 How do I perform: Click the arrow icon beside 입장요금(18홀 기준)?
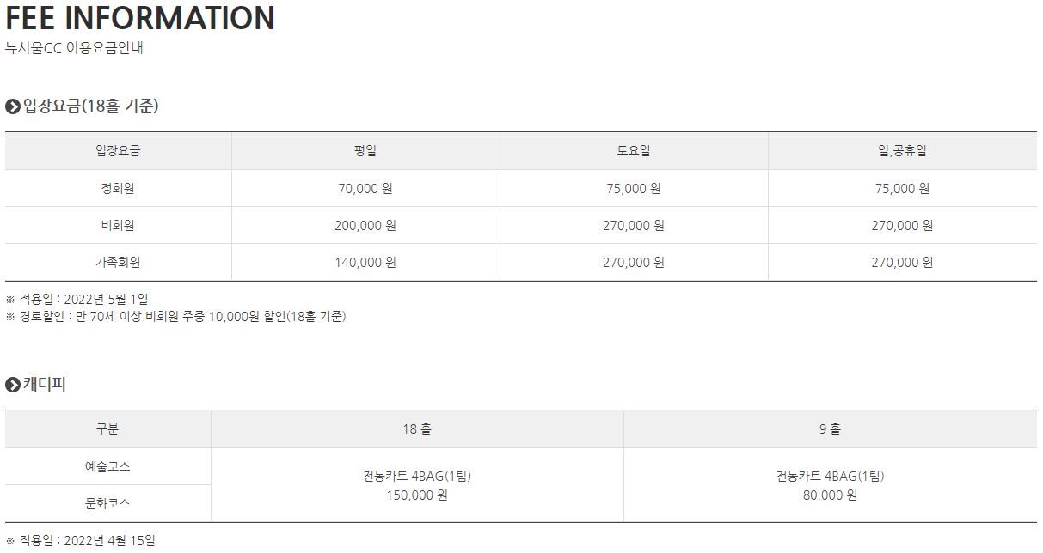pos(12,106)
